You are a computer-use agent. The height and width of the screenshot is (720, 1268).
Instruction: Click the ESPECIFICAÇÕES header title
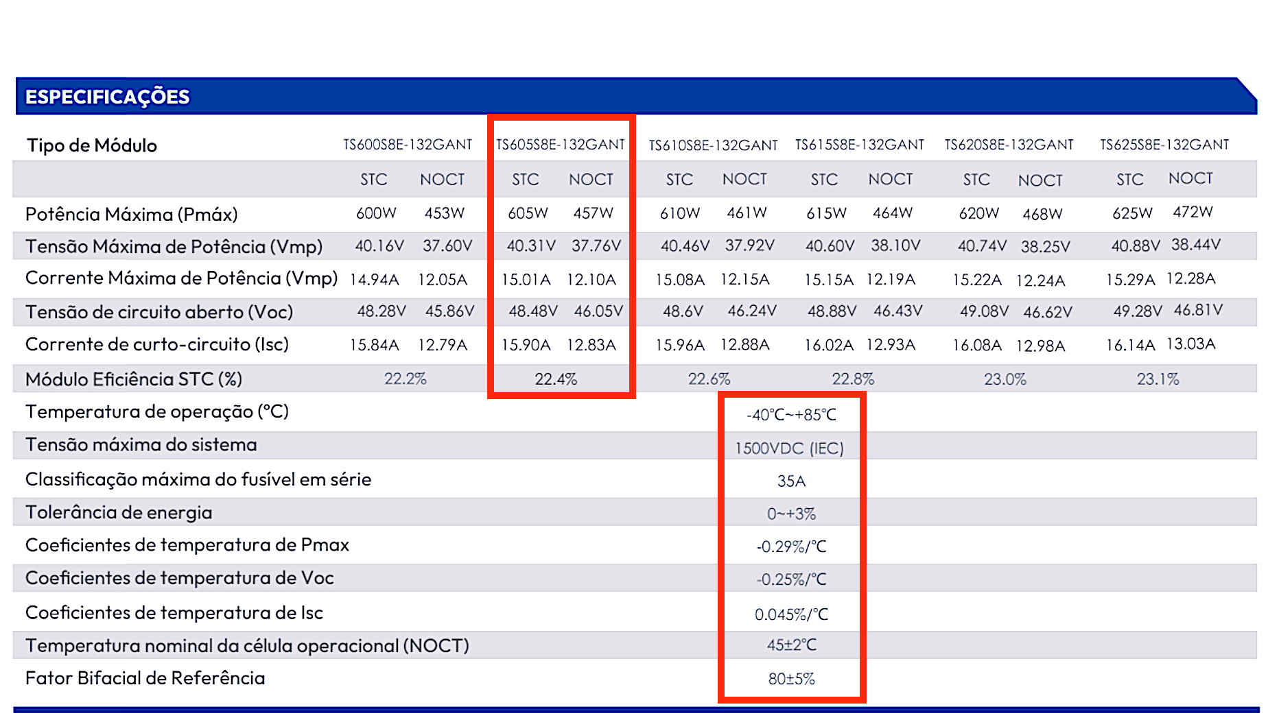pyautogui.click(x=107, y=97)
